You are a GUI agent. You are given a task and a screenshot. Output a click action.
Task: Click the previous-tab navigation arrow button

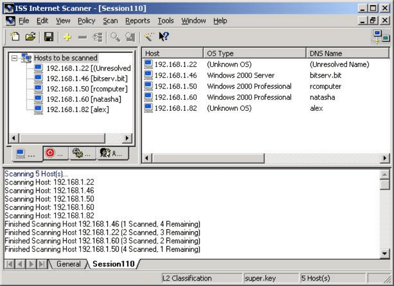[x=20, y=264]
